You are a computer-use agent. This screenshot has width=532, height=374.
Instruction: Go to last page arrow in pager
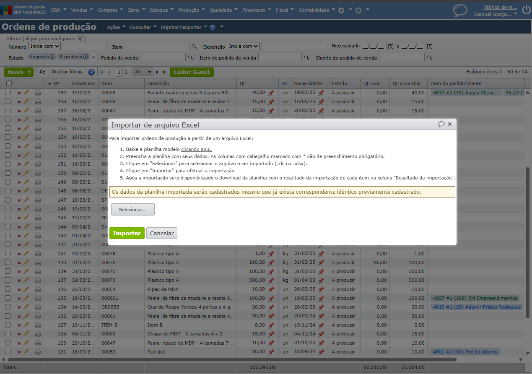165,72
